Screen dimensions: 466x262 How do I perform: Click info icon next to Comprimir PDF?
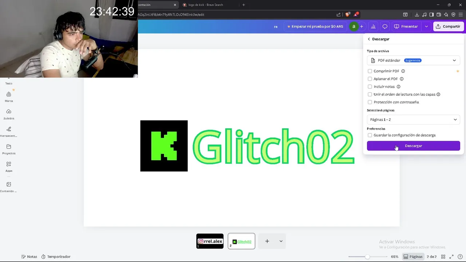[x=403, y=71]
